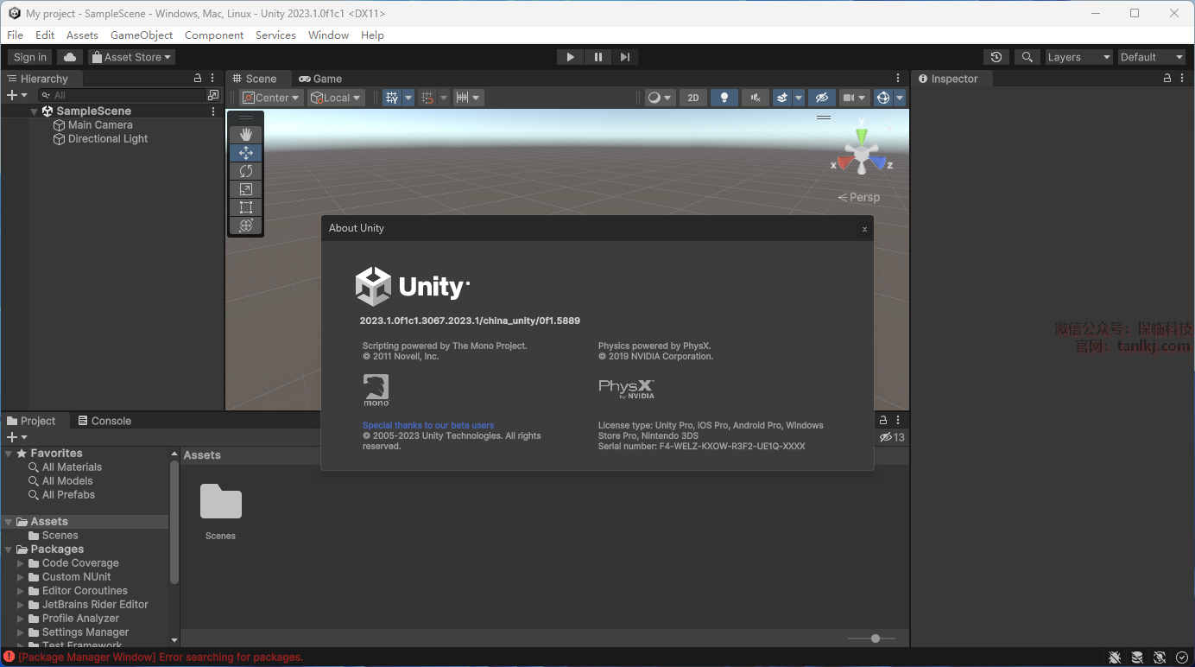The width and height of the screenshot is (1195, 667).
Task: Select the Hand tool in scene overlay
Action: click(x=246, y=134)
